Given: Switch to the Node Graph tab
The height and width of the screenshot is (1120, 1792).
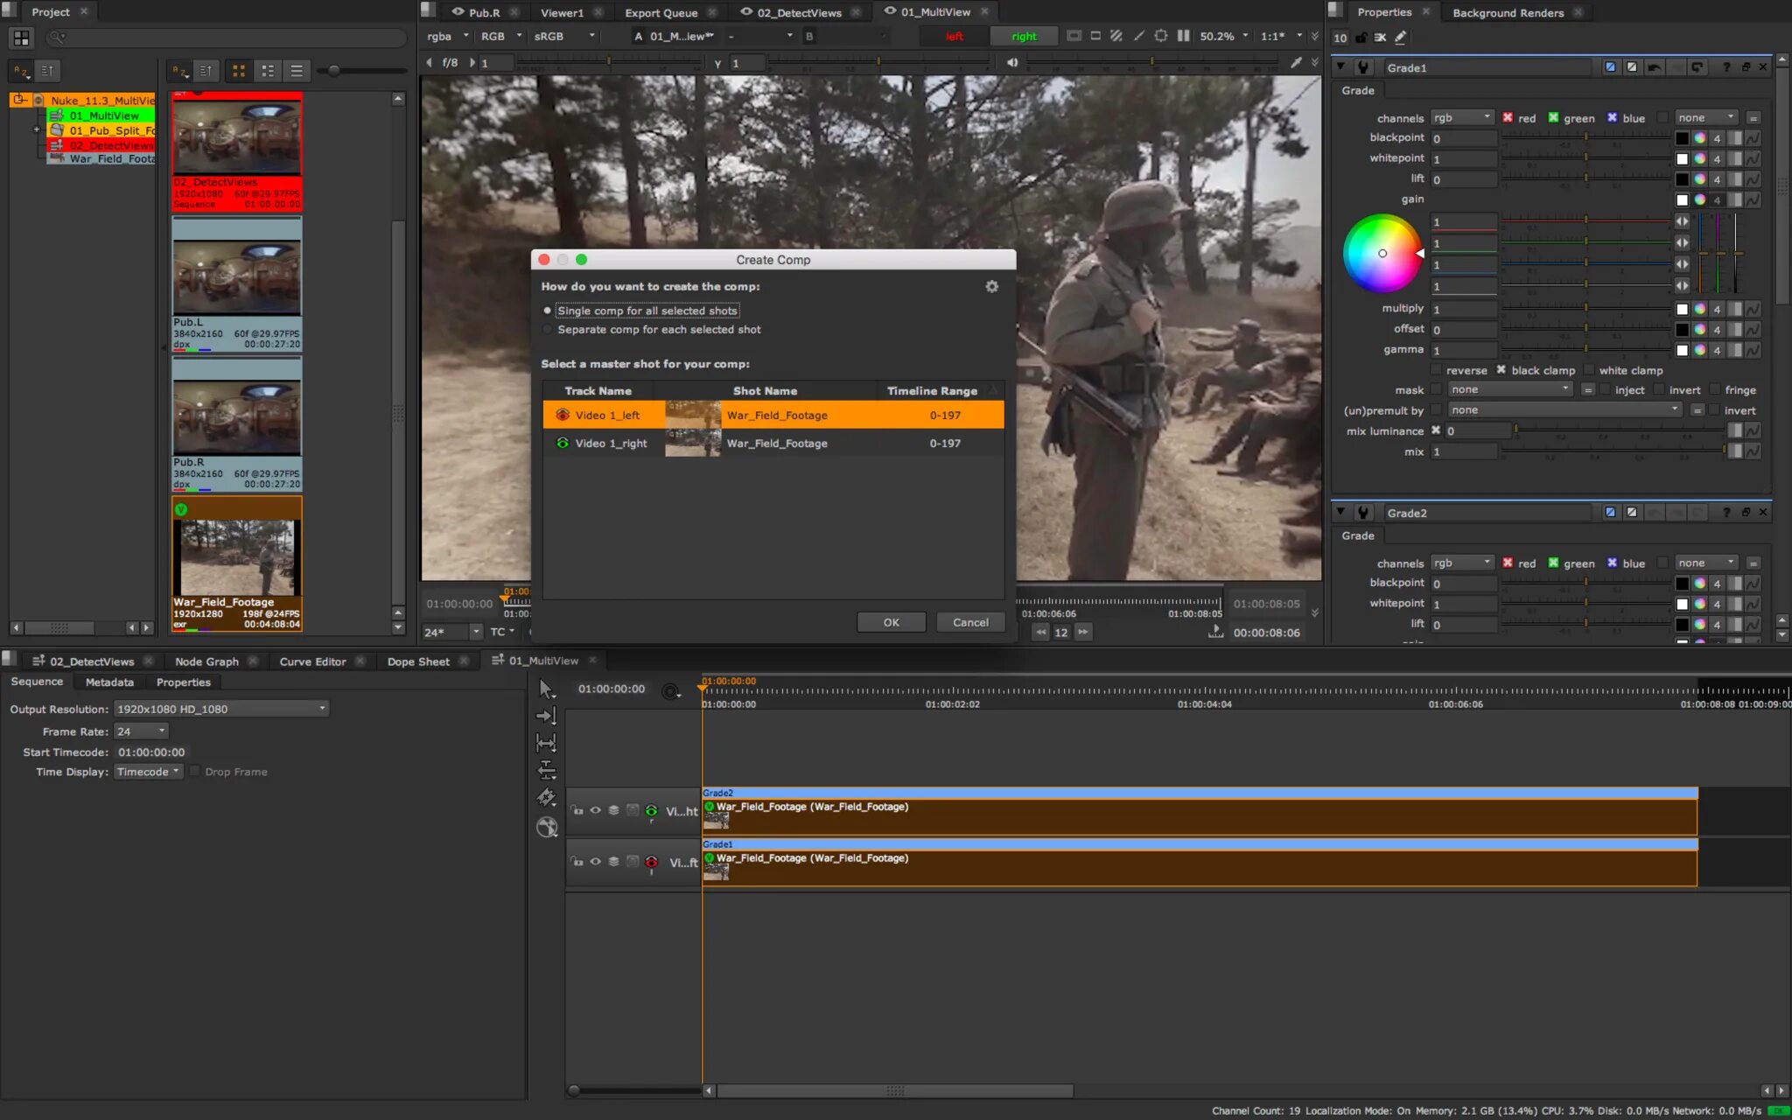Looking at the screenshot, I should [x=206, y=661].
